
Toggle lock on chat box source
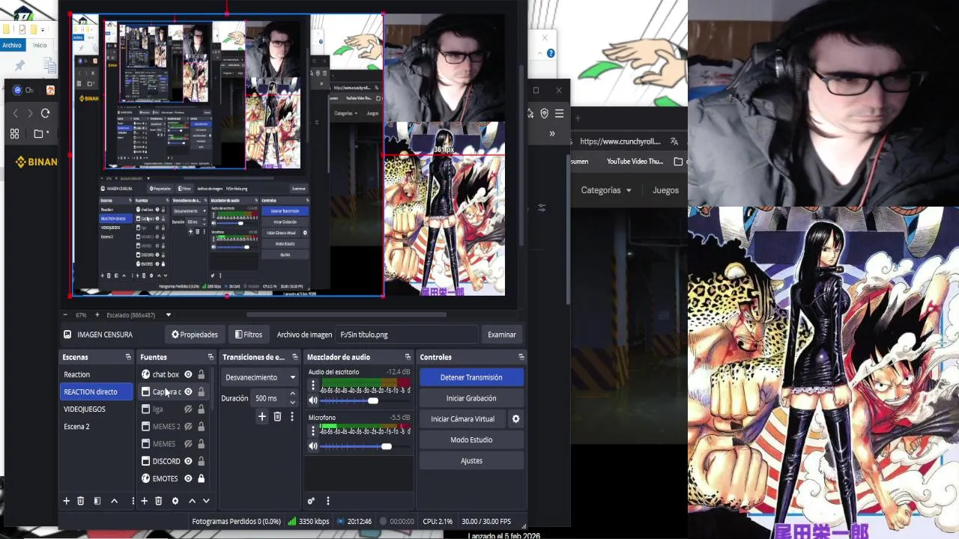click(201, 374)
